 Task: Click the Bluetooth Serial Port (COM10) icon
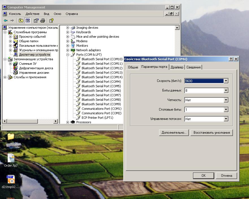pos(78,59)
